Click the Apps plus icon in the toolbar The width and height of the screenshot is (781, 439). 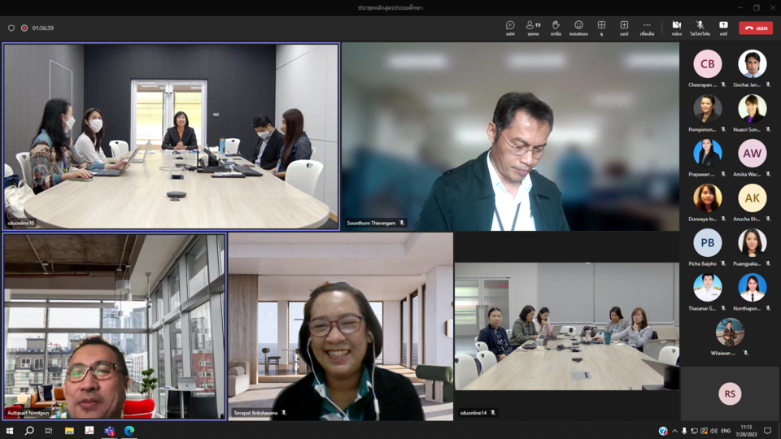pos(624,28)
